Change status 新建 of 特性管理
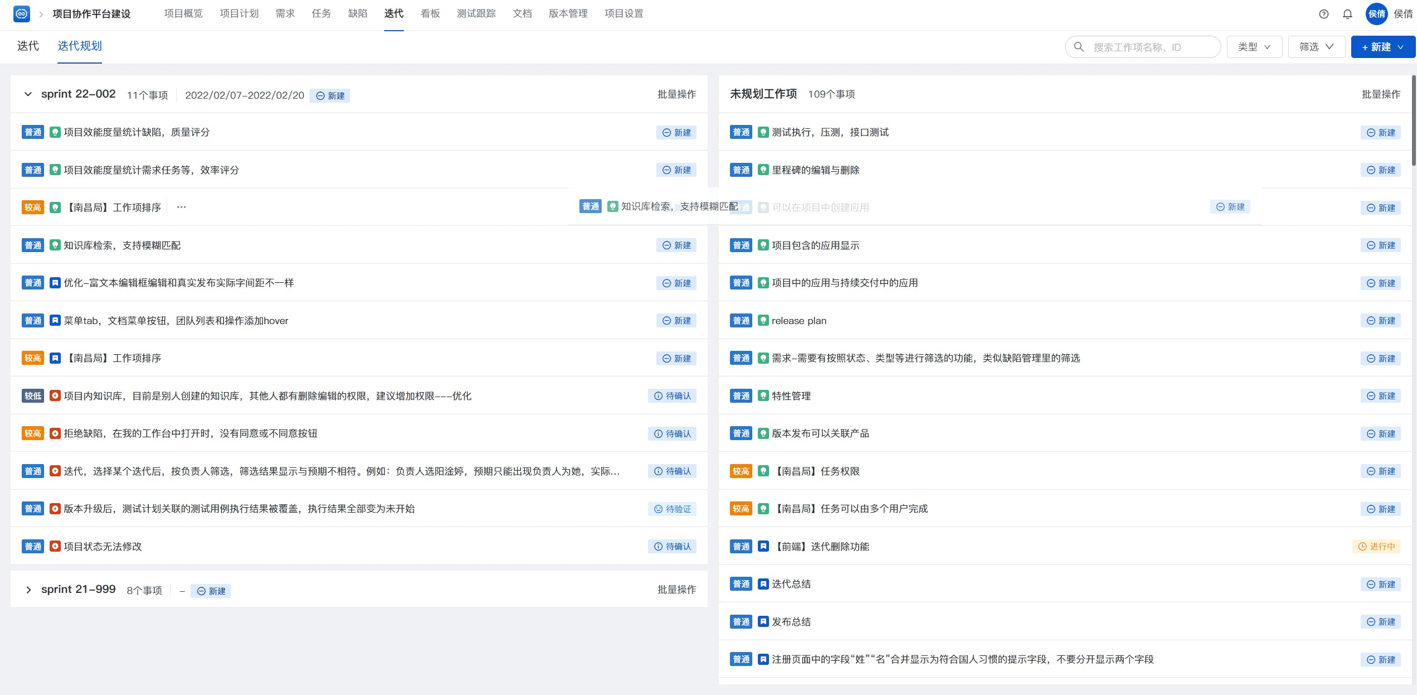1417x695 pixels. click(1380, 396)
